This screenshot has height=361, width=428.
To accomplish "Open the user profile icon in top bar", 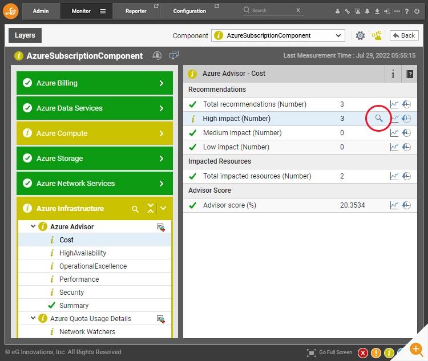I will [338, 11].
